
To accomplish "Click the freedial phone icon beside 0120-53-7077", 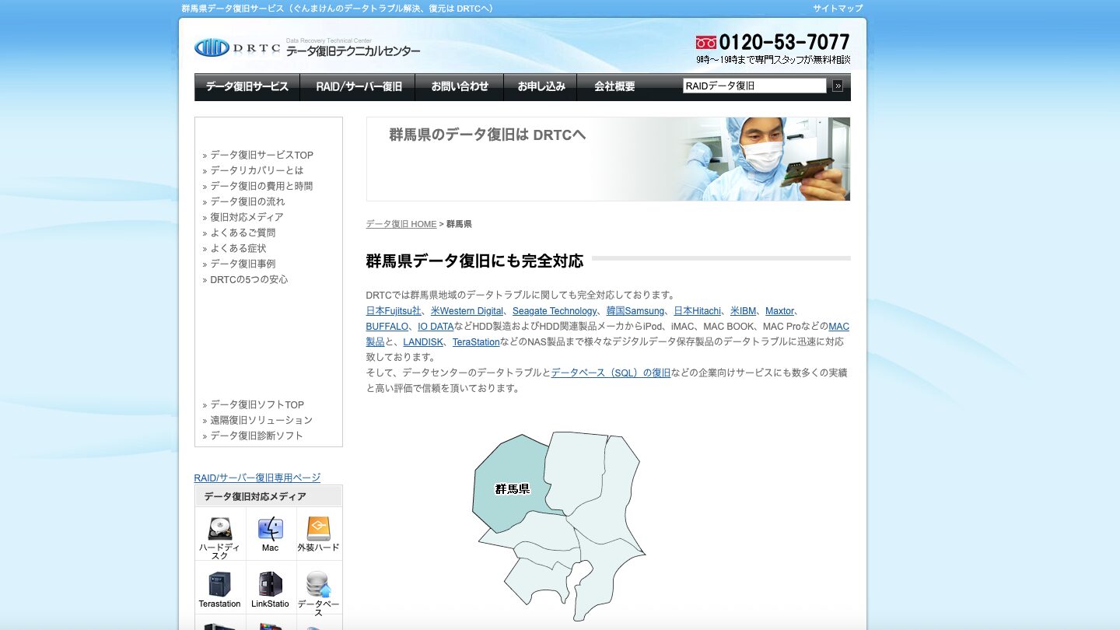I will point(705,41).
